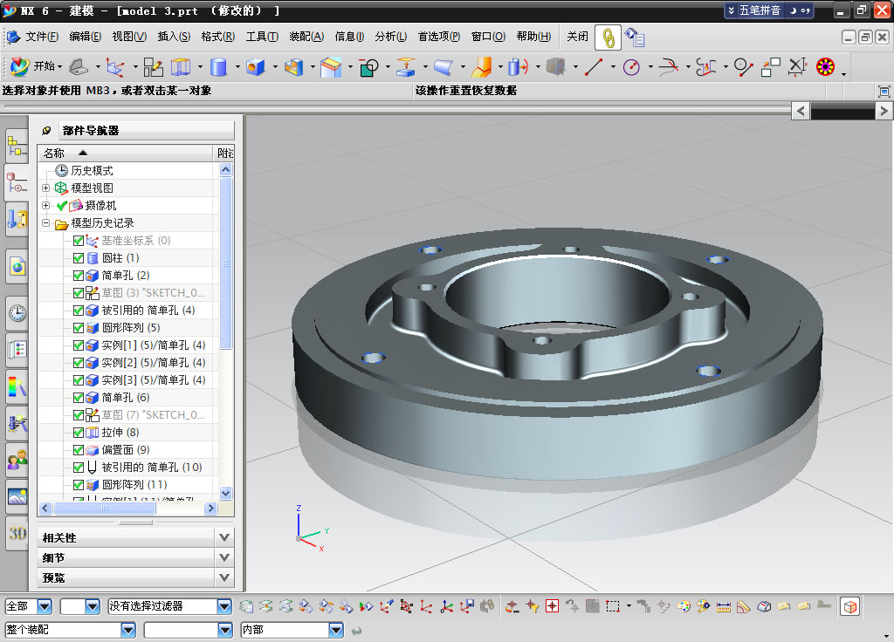Click the yellow chain link icon
Image resolution: width=894 pixels, height=642 pixels.
(608, 38)
